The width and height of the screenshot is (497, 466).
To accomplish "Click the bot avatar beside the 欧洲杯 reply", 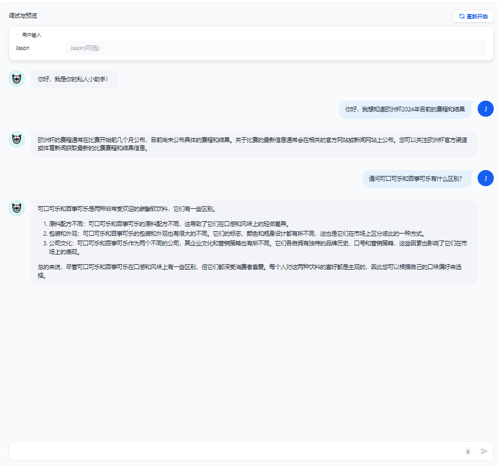I will click(x=17, y=139).
